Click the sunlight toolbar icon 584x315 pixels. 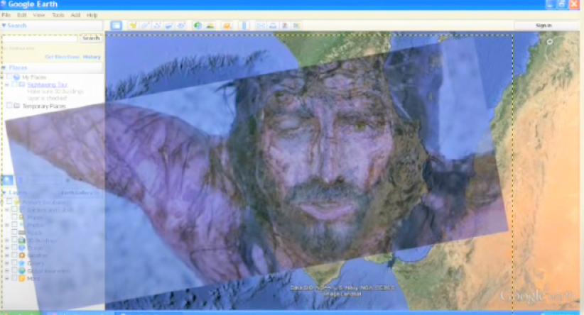pyautogui.click(x=210, y=26)
